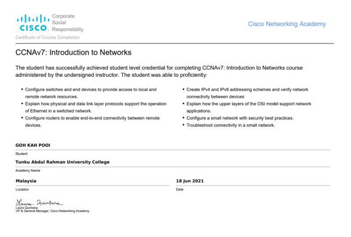The image size is (351, 237).
Task: Click the paragraph about student level credential
Action: [159, 71]
